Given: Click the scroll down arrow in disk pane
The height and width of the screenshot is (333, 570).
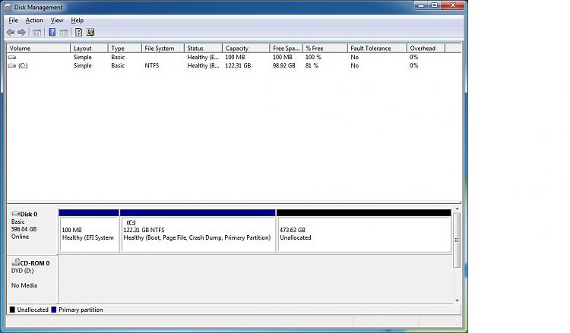Looking at the screenshot, I should [x=457, y=300].
